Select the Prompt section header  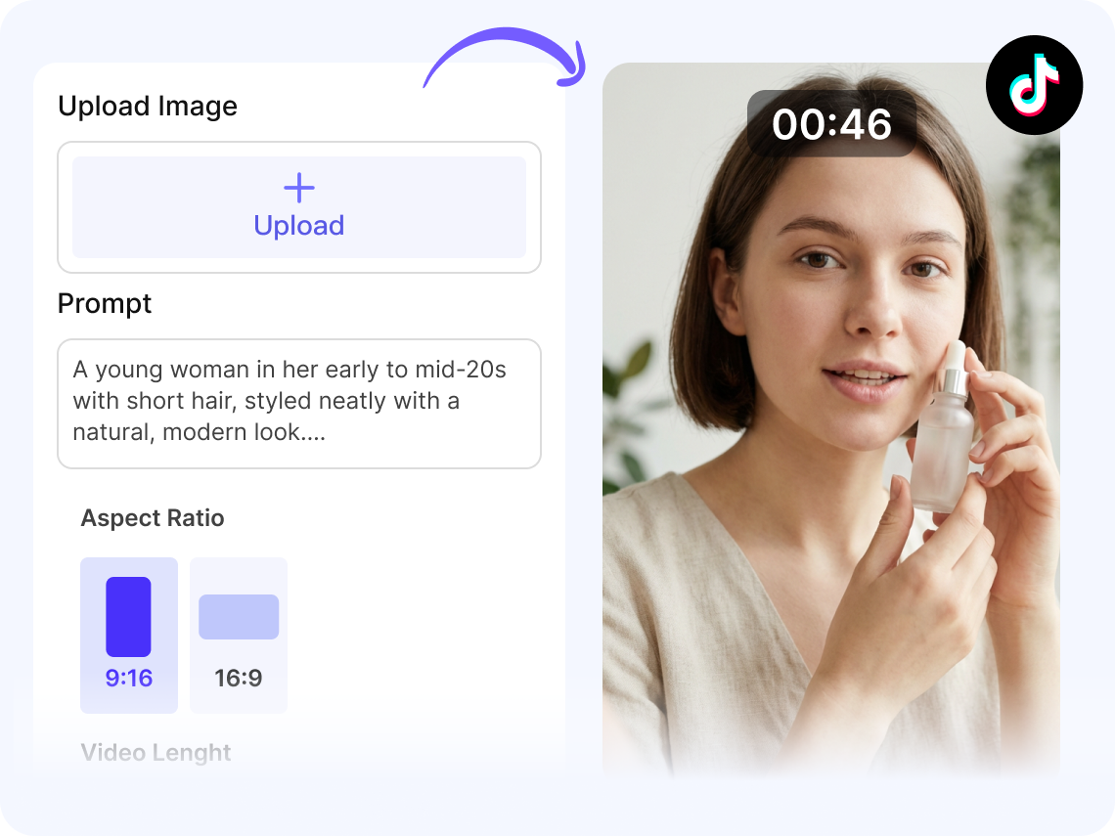(x=106, y=304)
